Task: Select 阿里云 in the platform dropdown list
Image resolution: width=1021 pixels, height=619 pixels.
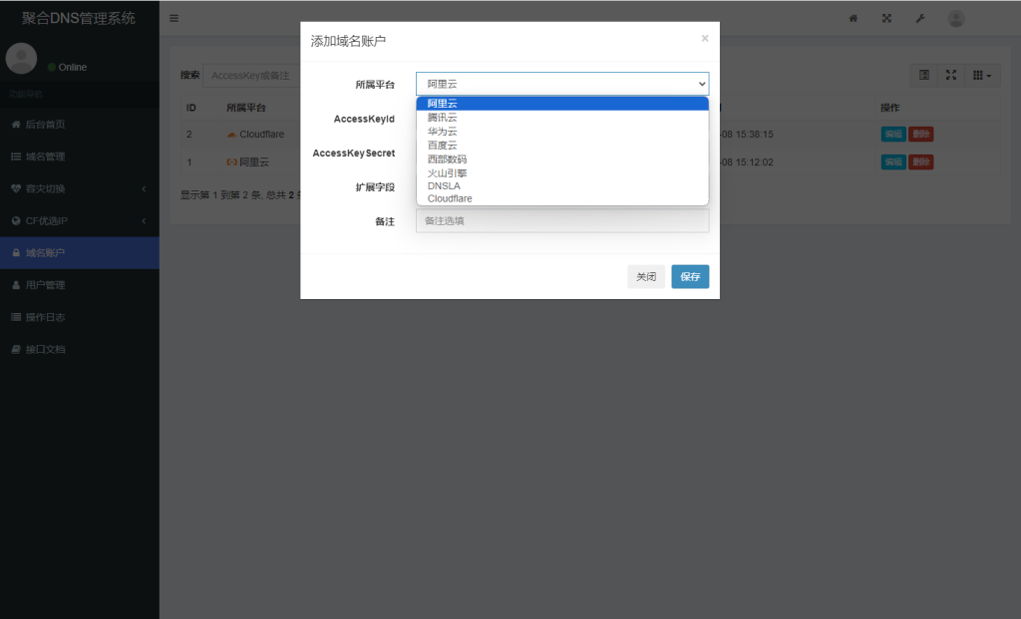Action: pyautogui.click(x=562, y=104)
